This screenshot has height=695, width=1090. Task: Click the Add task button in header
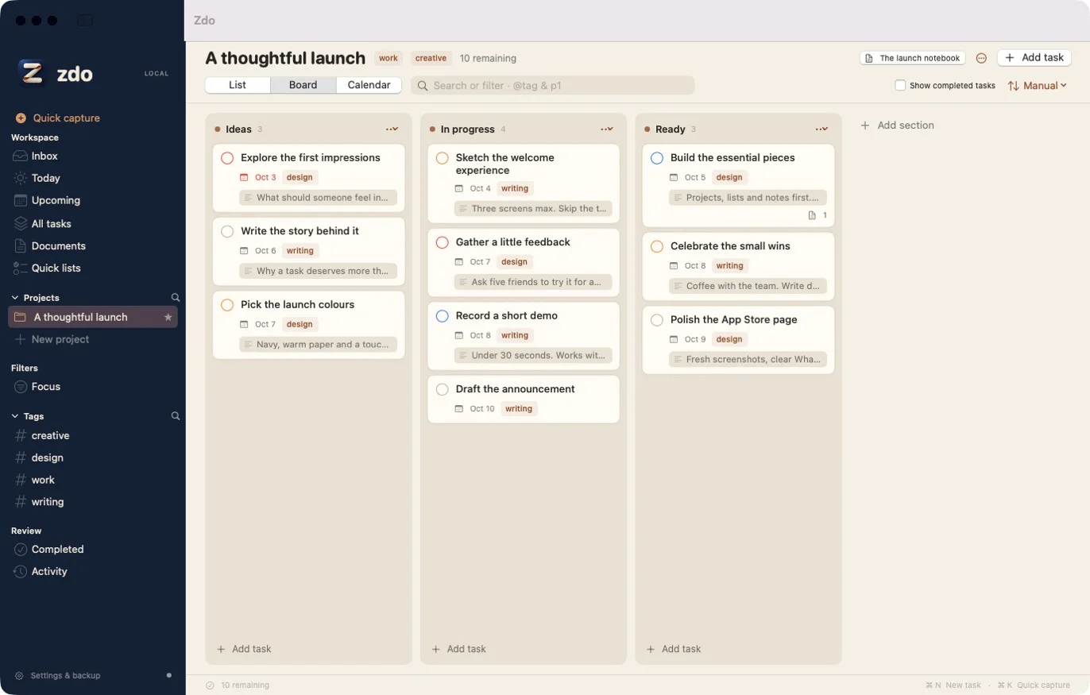tap(1034, 58)
